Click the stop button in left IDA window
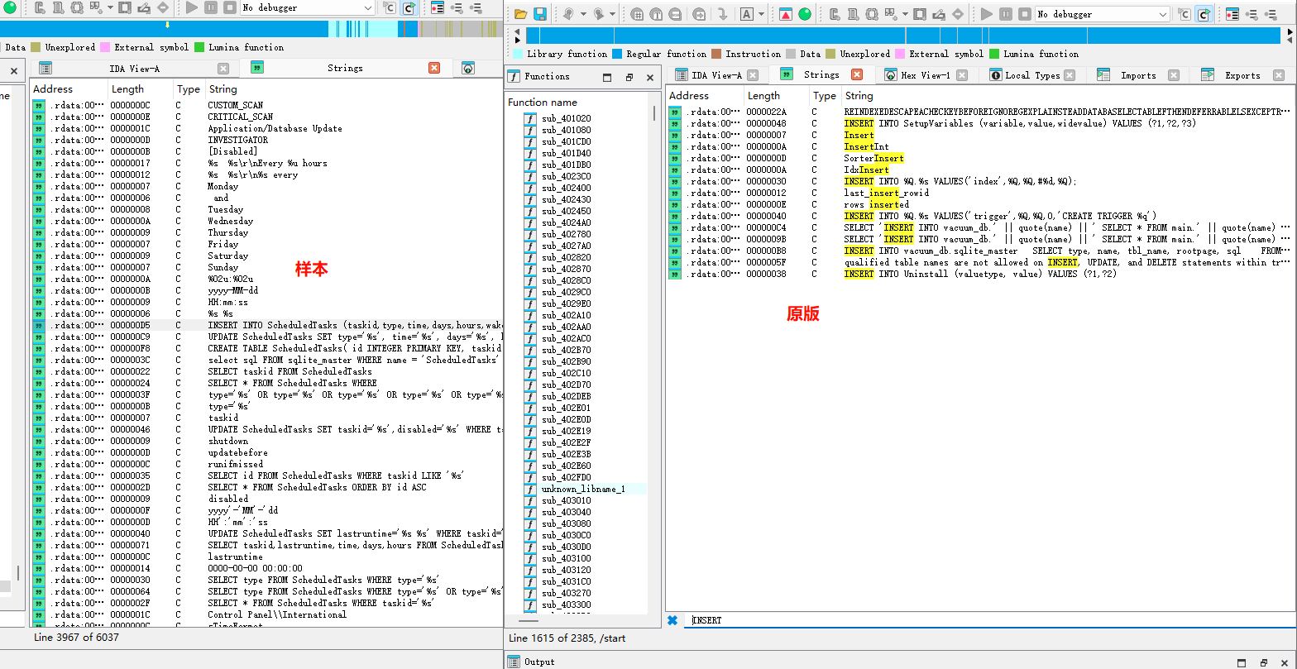The width and height of the screenshot is (1297, 669). 229,7
